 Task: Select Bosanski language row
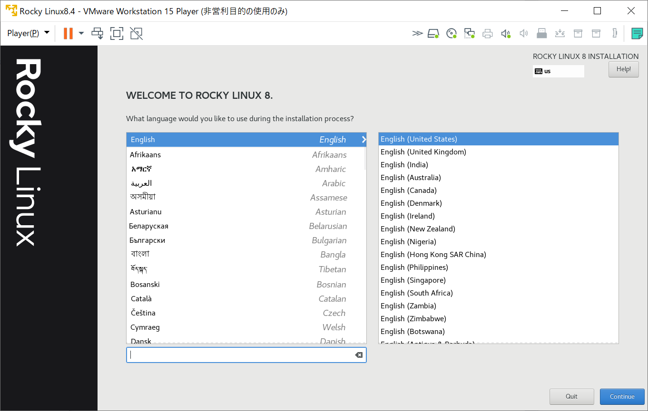(246, 285)
